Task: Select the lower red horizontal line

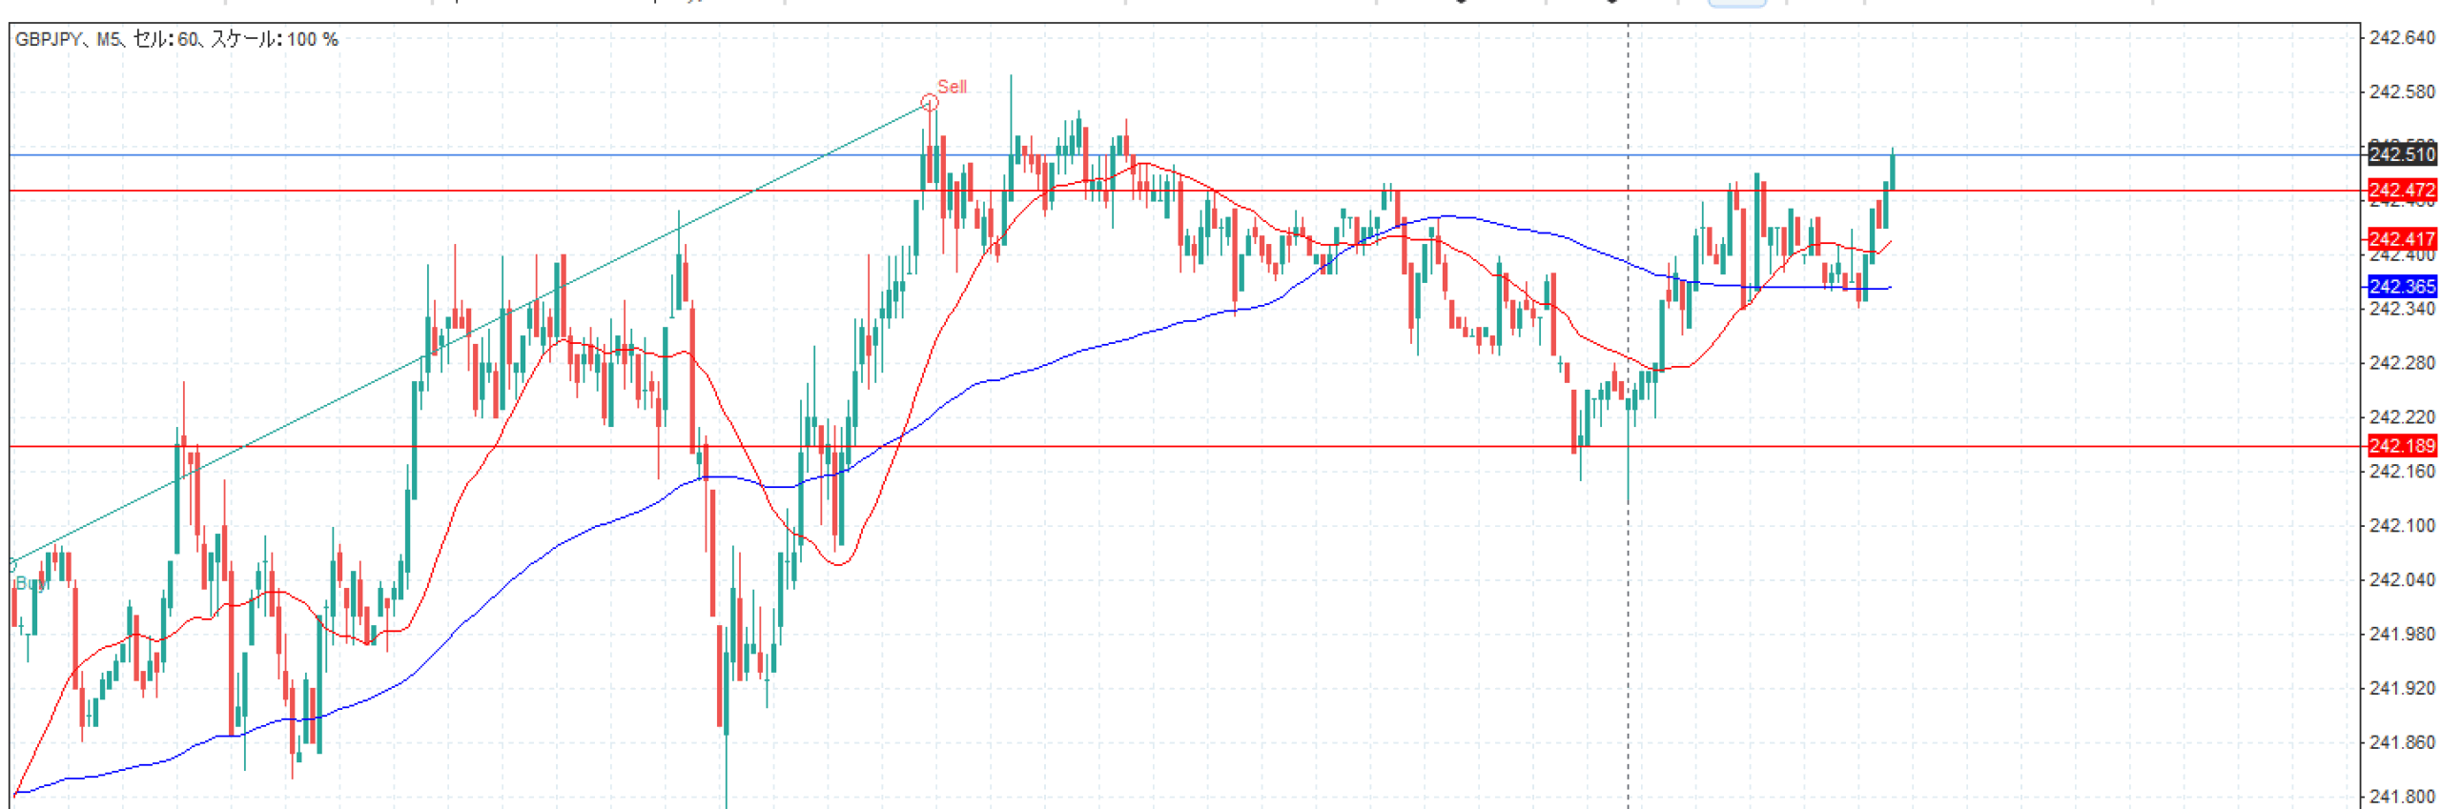Action: tap(1144, 446)
